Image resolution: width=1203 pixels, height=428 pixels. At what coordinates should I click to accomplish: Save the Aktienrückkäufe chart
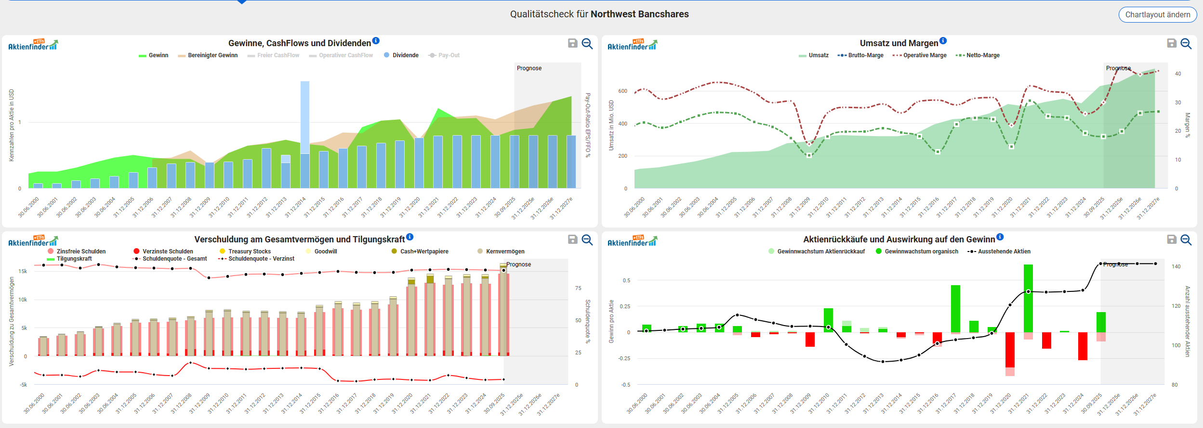pos(1172,239)
